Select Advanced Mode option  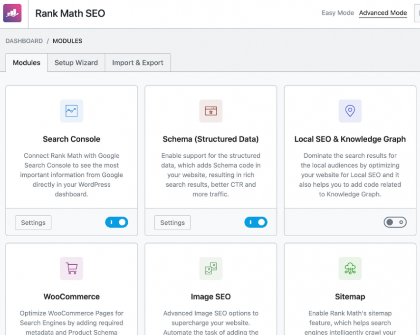[x=383, y=13]
